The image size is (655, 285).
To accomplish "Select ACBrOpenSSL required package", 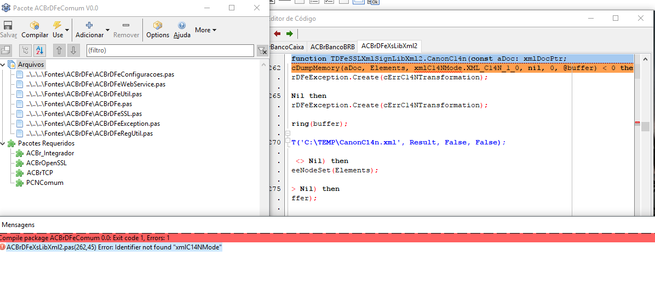I will 47,162.
